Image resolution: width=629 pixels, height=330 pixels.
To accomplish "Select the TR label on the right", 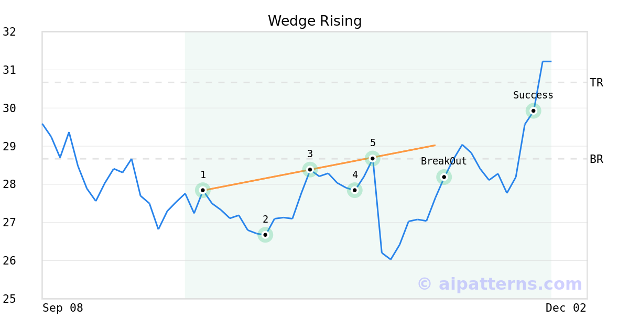I will tap(597, 83).
